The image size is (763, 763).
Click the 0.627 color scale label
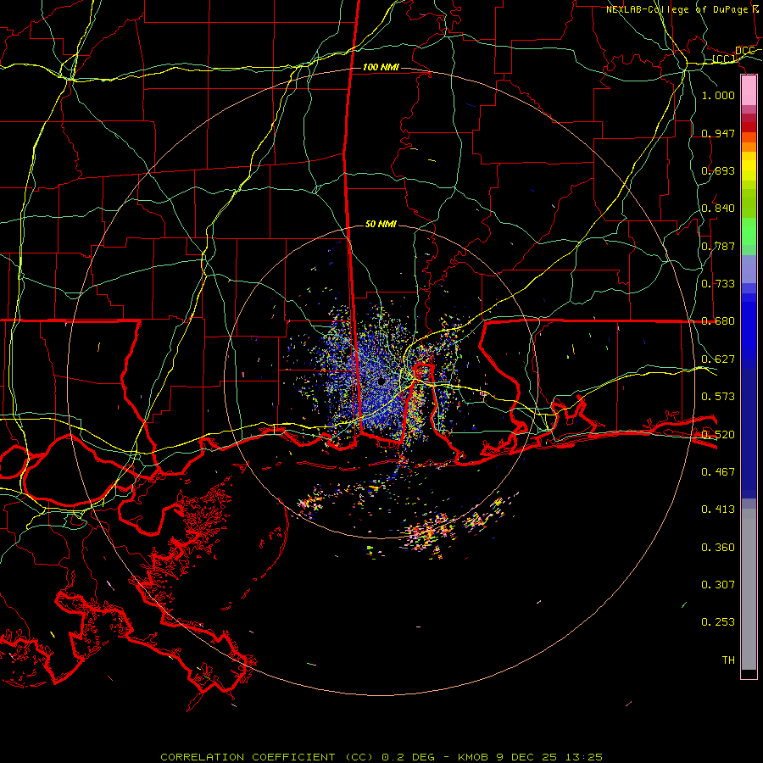718,359
